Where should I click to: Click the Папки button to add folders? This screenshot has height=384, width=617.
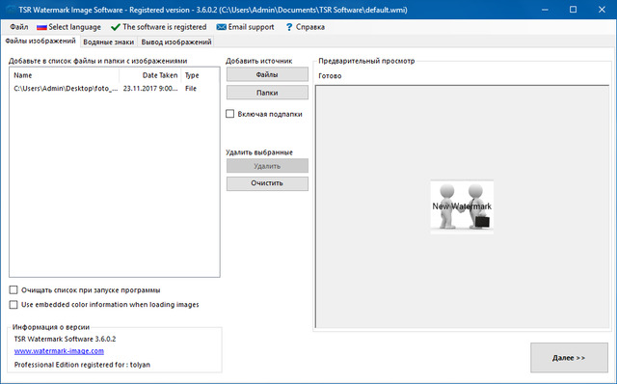pyautogui.click(x=267, y=93)
